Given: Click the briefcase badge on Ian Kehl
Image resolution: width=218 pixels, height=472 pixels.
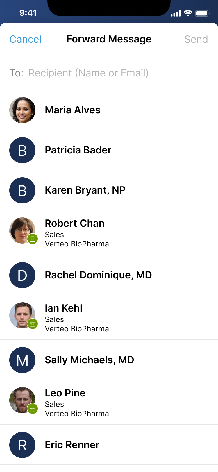Looking at the screenshot, I should 33,324.
